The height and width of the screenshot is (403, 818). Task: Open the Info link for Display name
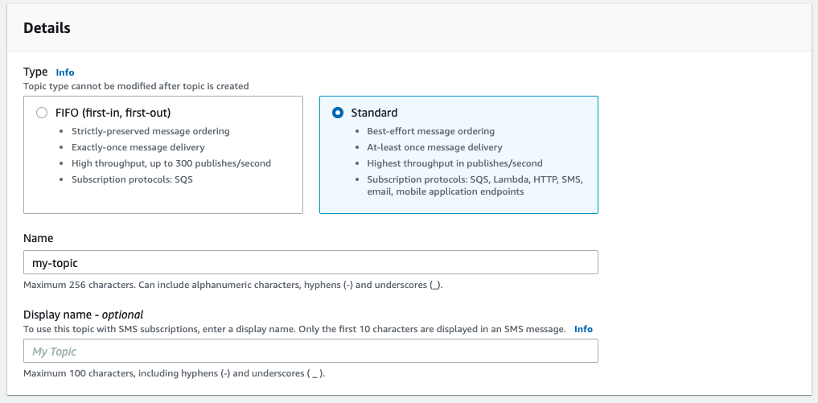pyautogui.click(x=583, y=329)
